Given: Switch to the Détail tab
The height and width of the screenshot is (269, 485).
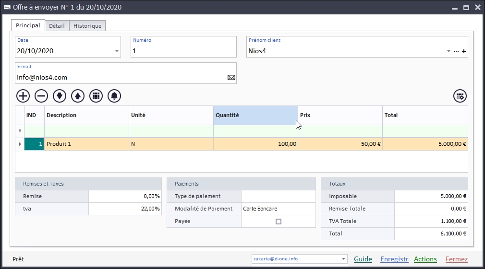Looking at the screenshot, I should (57, 26).
